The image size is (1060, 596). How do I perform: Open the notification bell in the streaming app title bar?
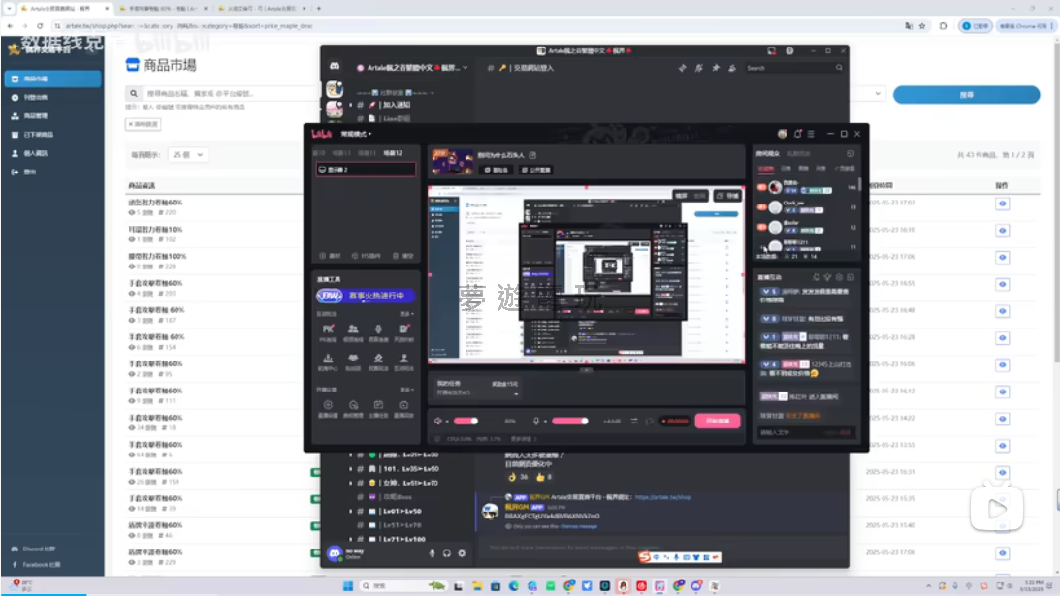(x=798, y=134)
